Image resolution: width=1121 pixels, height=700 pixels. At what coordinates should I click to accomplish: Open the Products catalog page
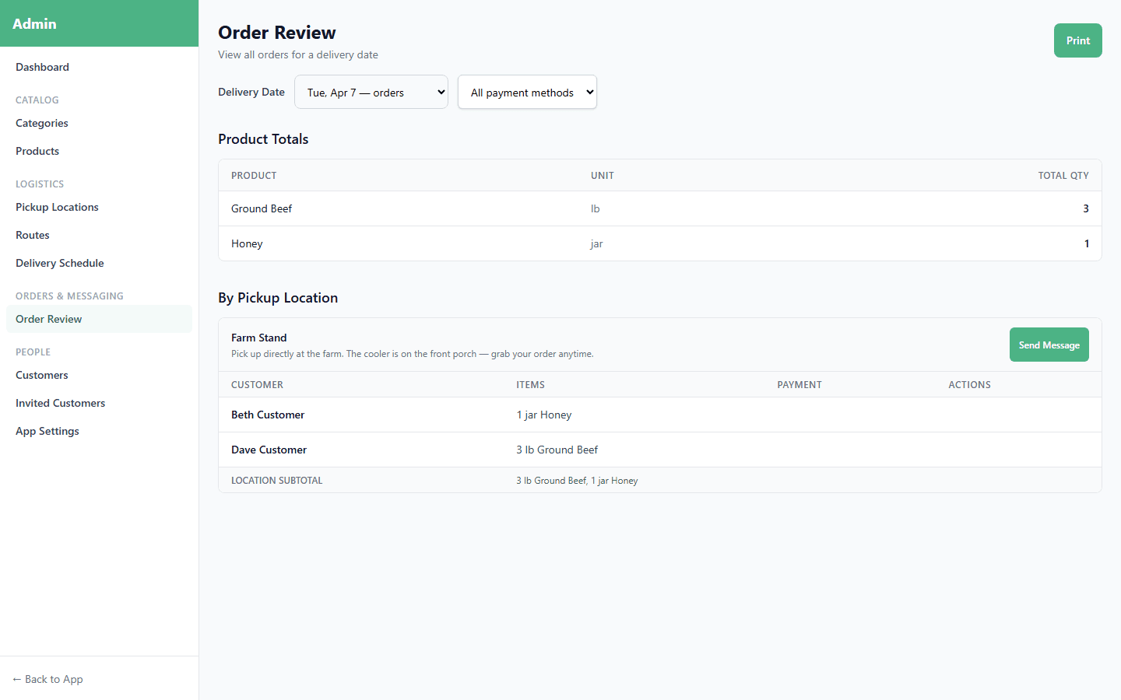click(x=37, y=151)
